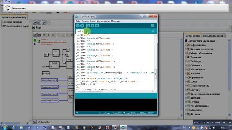
Task: Select the Массивы library item
Action: [x=196, y=110]
